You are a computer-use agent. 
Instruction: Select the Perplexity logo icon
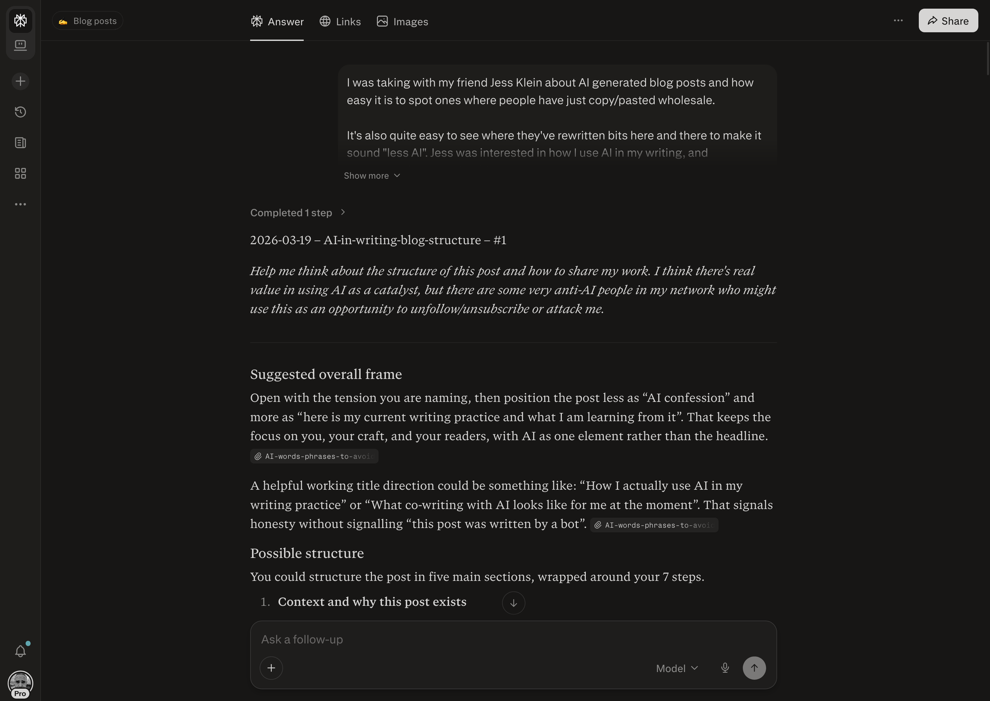[x=20, y=20]
